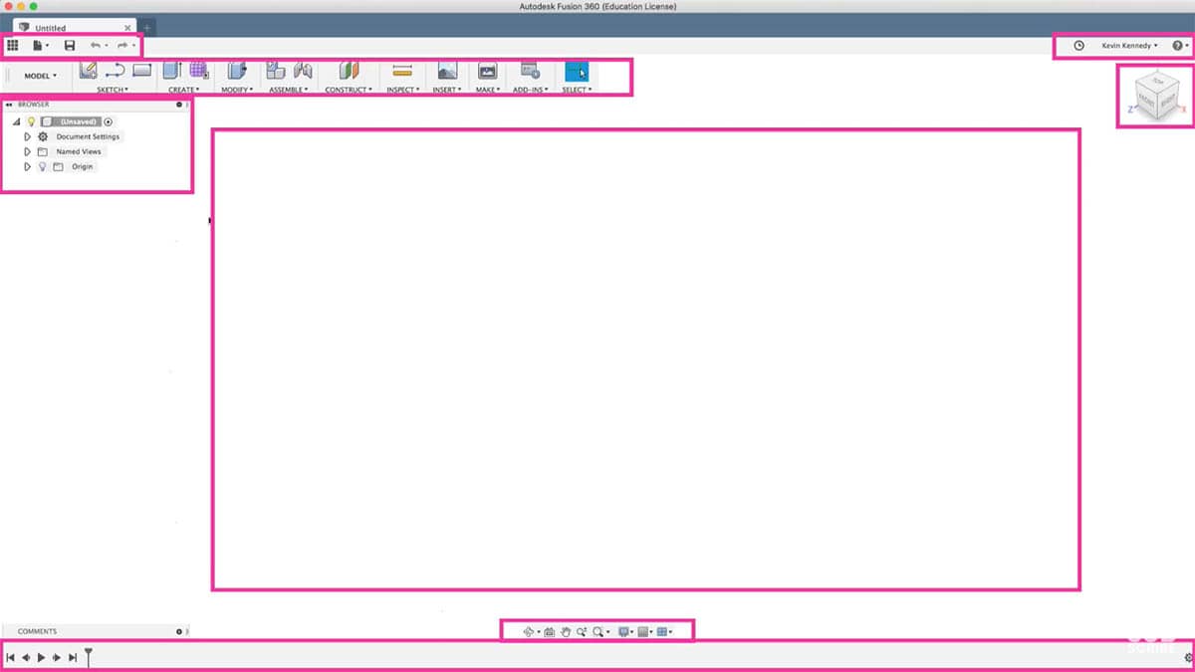The image size is (1195, 672).
Task: Click the Measure inspect icon
Action: (x=402, y=71)
